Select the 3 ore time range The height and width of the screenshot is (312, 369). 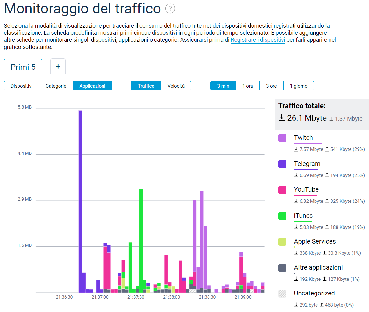[x=271, y=86]
